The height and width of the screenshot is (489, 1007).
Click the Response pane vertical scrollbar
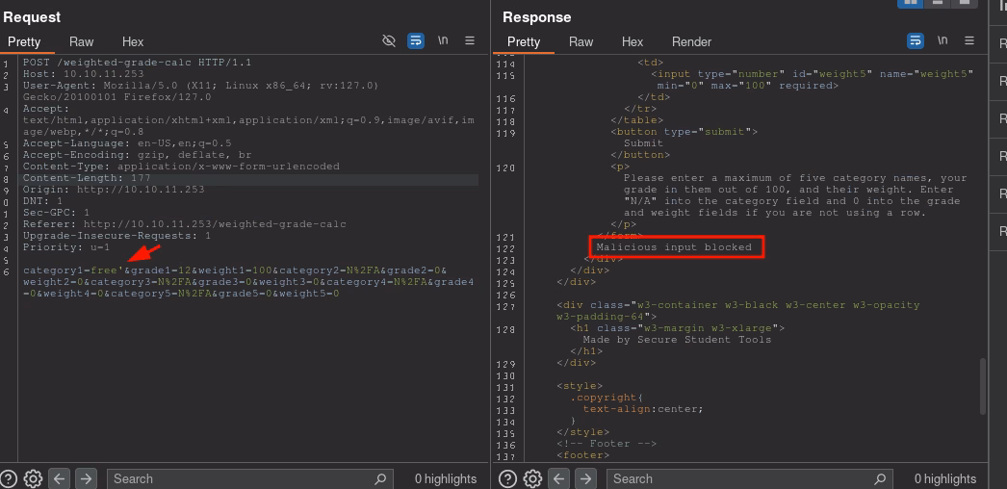pyautogui.click(x=983, y=386)
